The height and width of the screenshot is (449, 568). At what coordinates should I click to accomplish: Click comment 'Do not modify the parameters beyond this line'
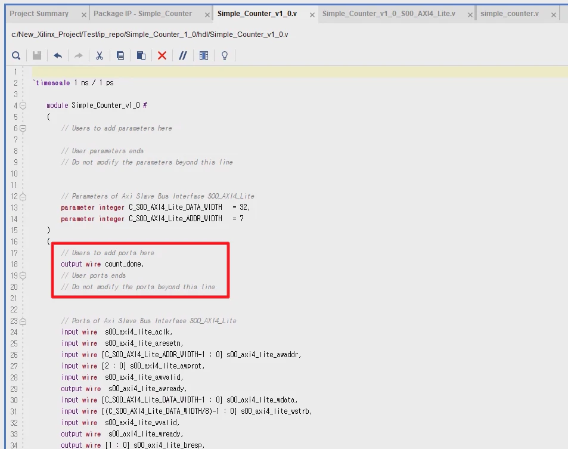pyautogui.click(x=147, y=162)
